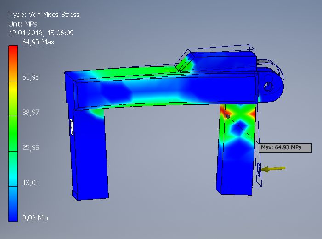Click the '25,99' legend value

pos(31,147)
